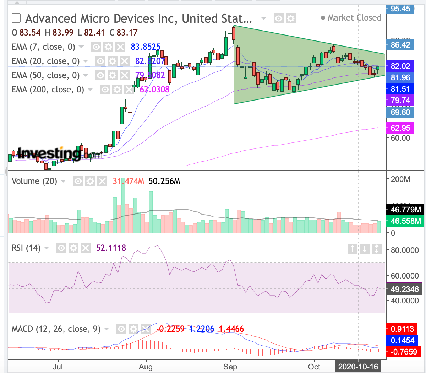
Task: Open the EMA (20, close, 0) dropdown arrow
Action: click(x=86, y=61)
